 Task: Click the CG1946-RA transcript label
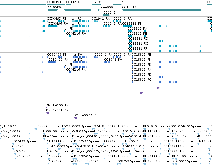[122, 18]
